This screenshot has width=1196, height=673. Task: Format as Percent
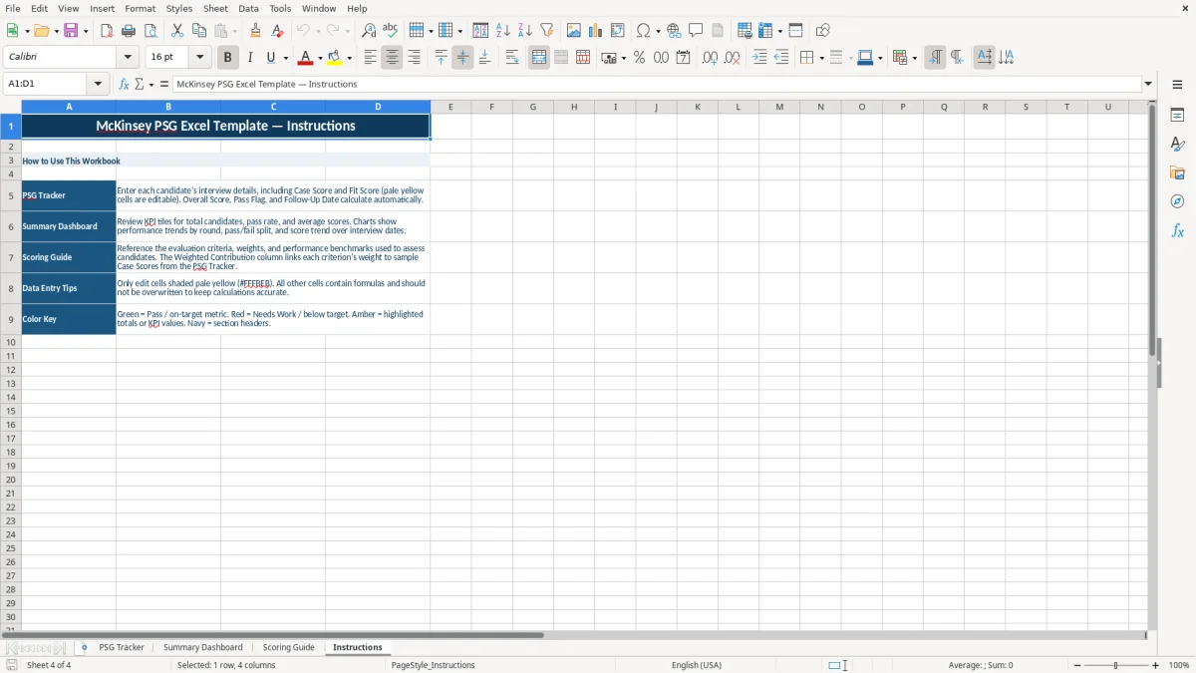click(x=640, y=58)
